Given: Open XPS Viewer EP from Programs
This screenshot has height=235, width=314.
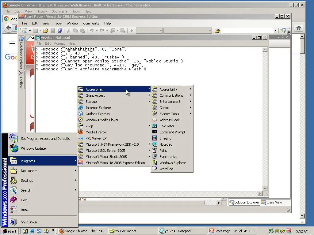Looking at the screenshot, I should click(114, 138).
